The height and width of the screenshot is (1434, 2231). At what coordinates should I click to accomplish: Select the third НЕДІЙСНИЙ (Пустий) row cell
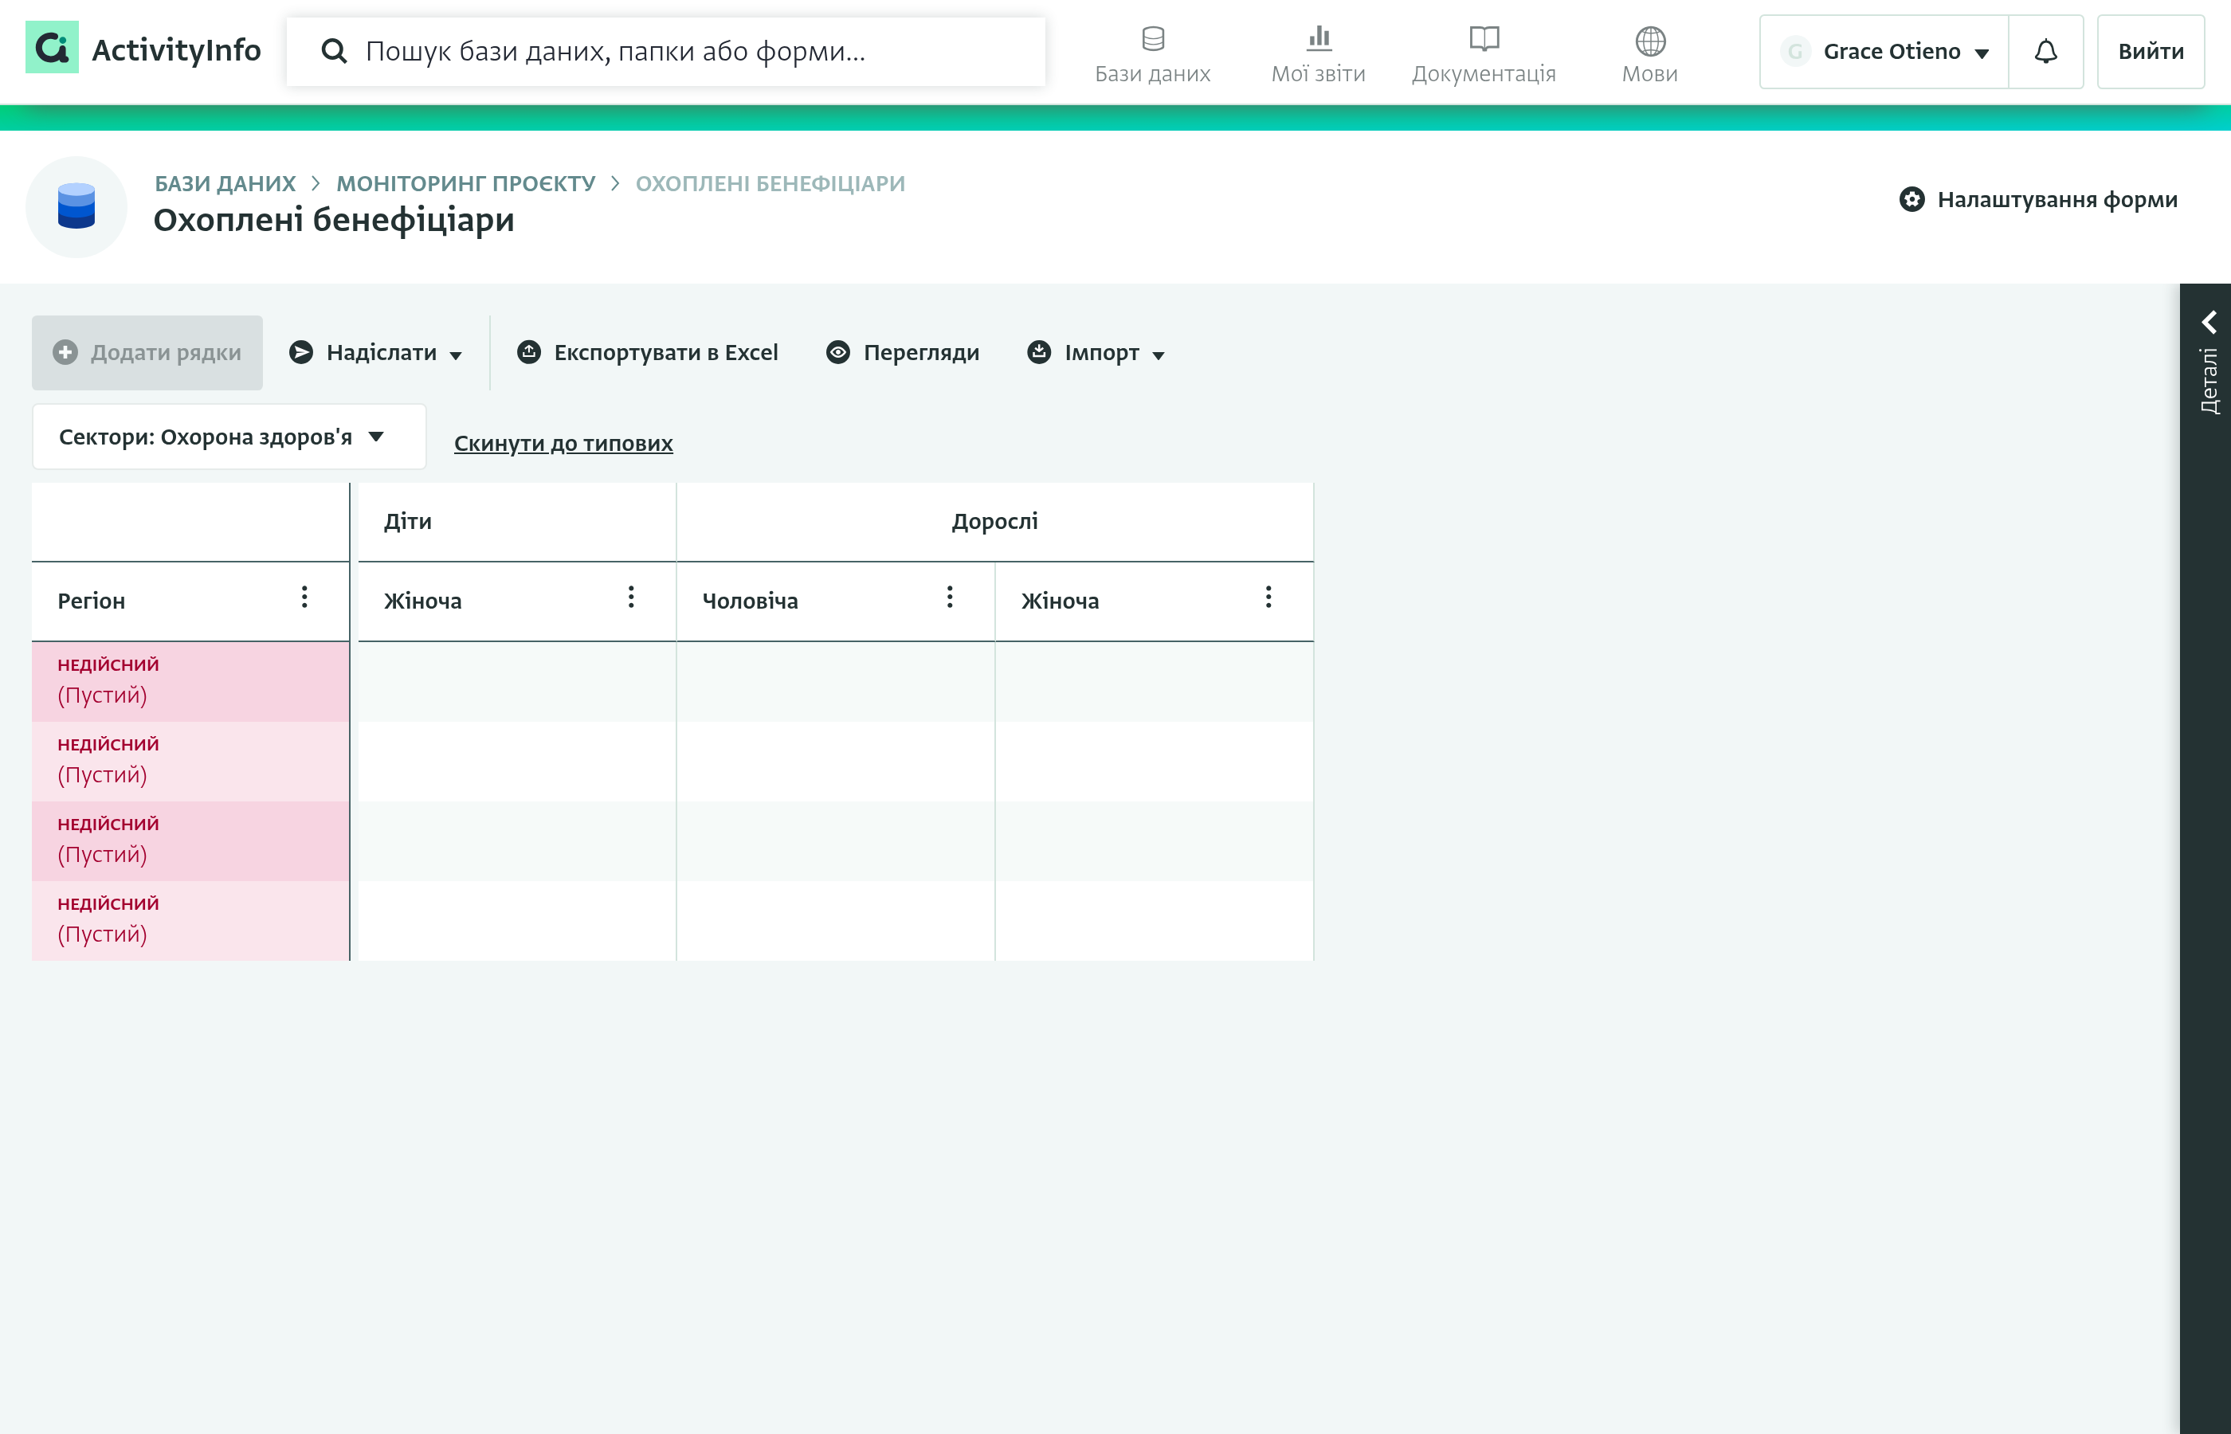[191, 842]
